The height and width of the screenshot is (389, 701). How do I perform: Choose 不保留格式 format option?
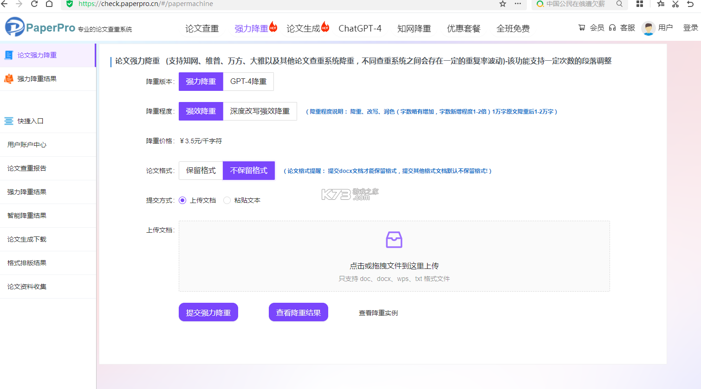click(x=249, y=171)
